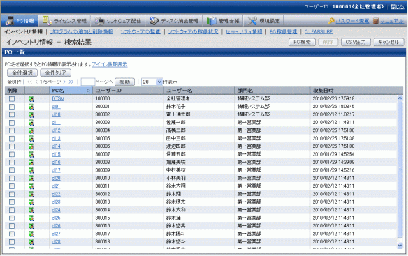This screenshot has width=408, height=256.
Task: Tick the delete checkbox for DTSV
Action: coord(12,99)
